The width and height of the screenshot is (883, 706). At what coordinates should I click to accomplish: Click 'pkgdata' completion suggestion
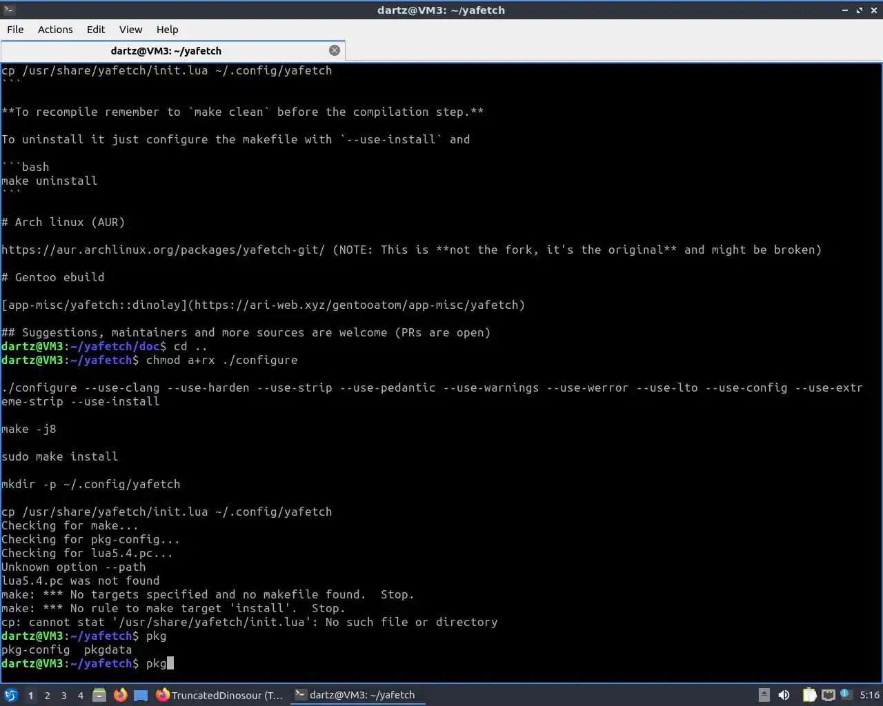point(108,649)
